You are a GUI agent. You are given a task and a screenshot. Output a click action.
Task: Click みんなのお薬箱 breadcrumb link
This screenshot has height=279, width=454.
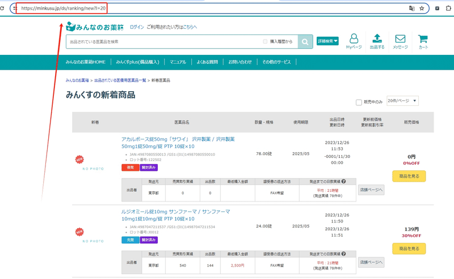(x=77, y=80)
